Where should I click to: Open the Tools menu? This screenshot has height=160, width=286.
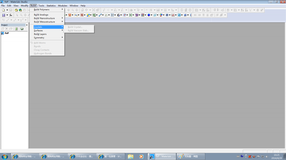tap(41, 6)
